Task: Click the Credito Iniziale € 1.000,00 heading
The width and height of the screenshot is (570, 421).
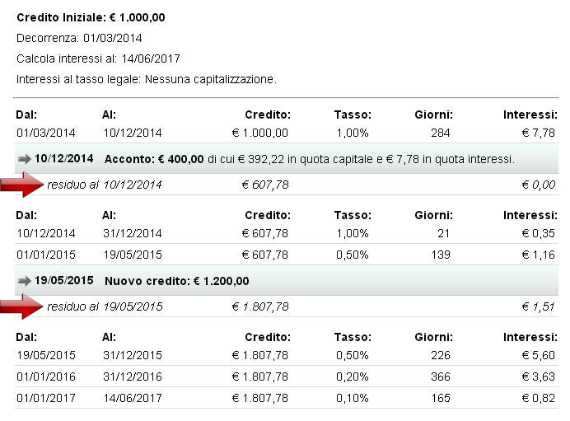Action: click(91, 17)
